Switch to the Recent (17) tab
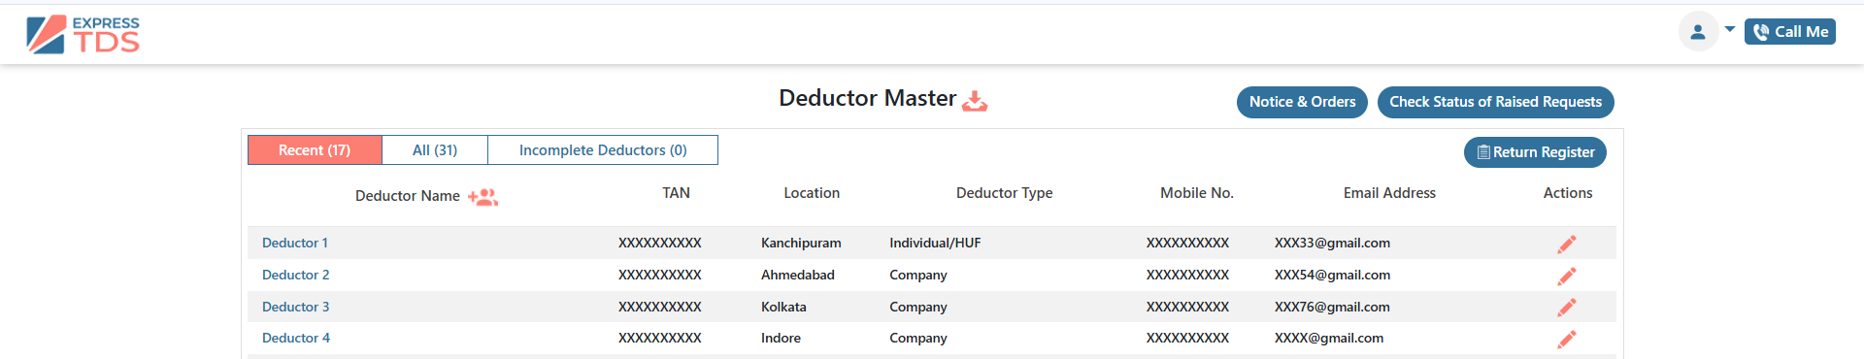This screenshot has width=1864, height=359. click(315, 150)
